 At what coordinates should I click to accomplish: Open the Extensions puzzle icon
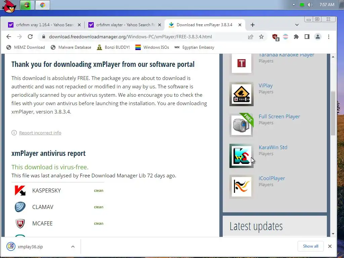tap(296, 37)
